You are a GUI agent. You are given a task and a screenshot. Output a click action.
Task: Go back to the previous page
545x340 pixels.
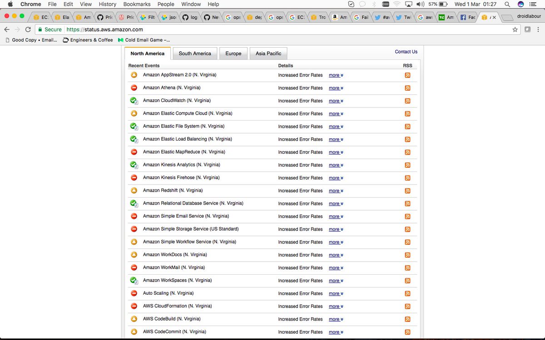tap(6, 29)
